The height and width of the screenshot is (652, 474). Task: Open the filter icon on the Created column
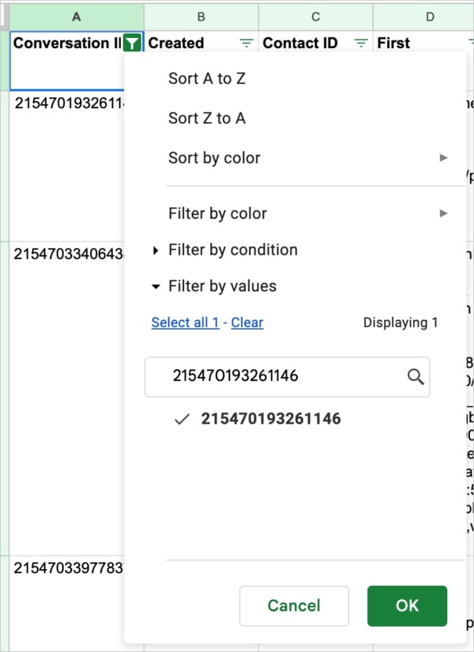[246, 43]
